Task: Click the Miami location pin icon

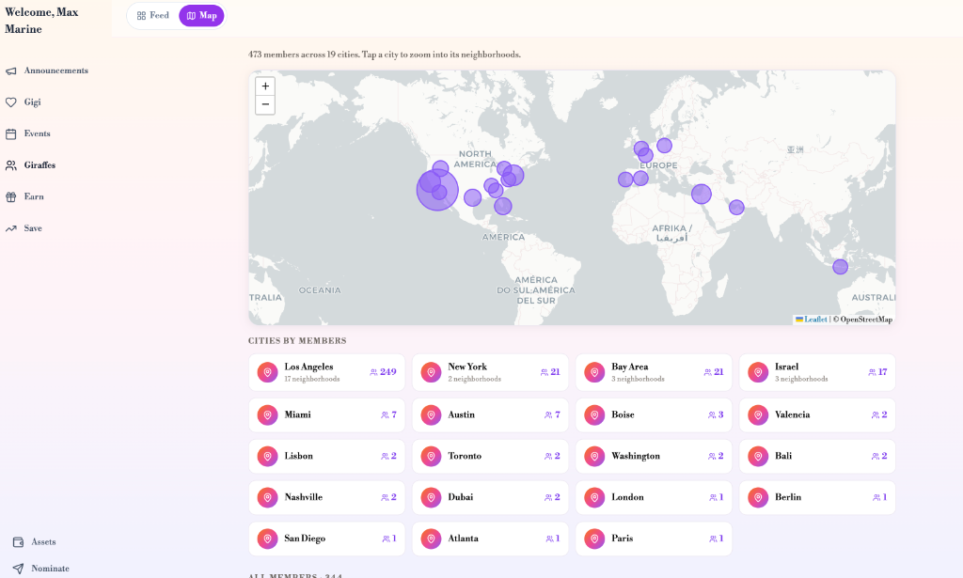Action: [267, 415]
